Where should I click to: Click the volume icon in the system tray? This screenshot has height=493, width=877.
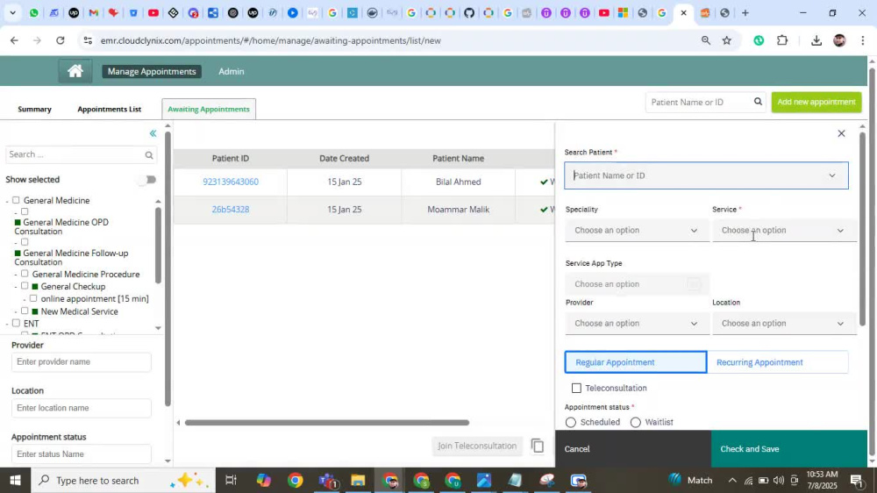(x=779, y=480)
